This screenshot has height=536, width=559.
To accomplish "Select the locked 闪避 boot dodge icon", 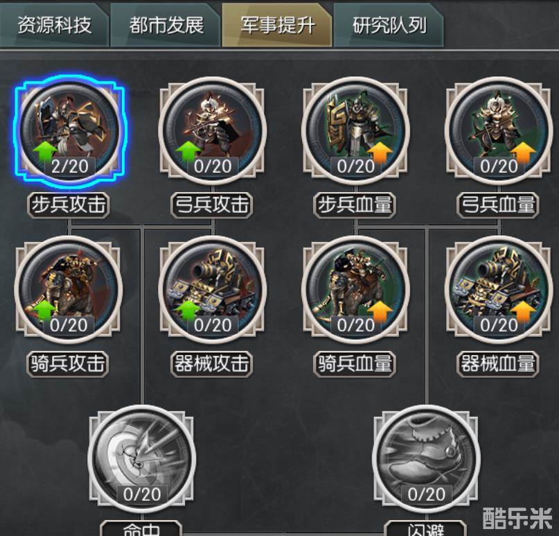I will (x=426, y=459).
